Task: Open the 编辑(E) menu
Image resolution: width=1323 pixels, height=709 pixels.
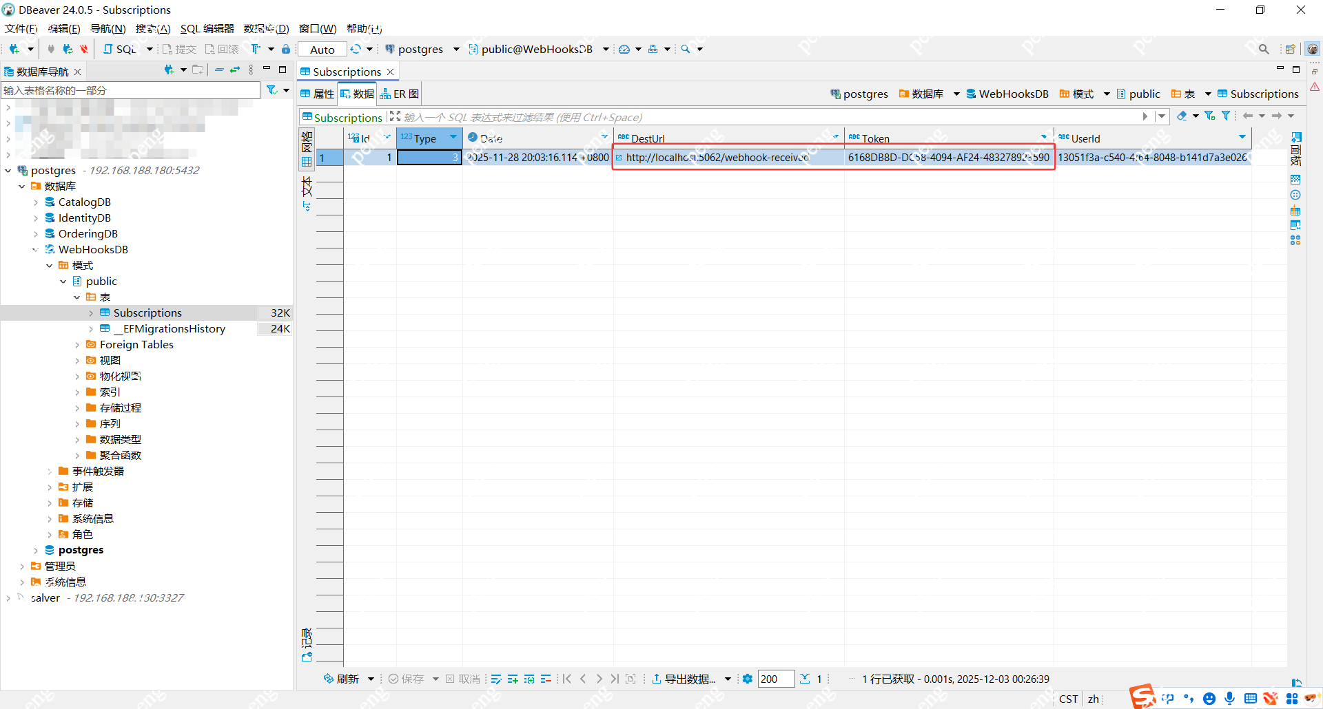Action: click(x=64, y=28)
